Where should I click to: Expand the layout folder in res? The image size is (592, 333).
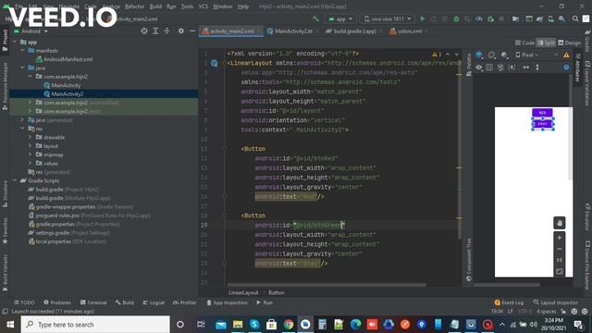click(30, 146)
